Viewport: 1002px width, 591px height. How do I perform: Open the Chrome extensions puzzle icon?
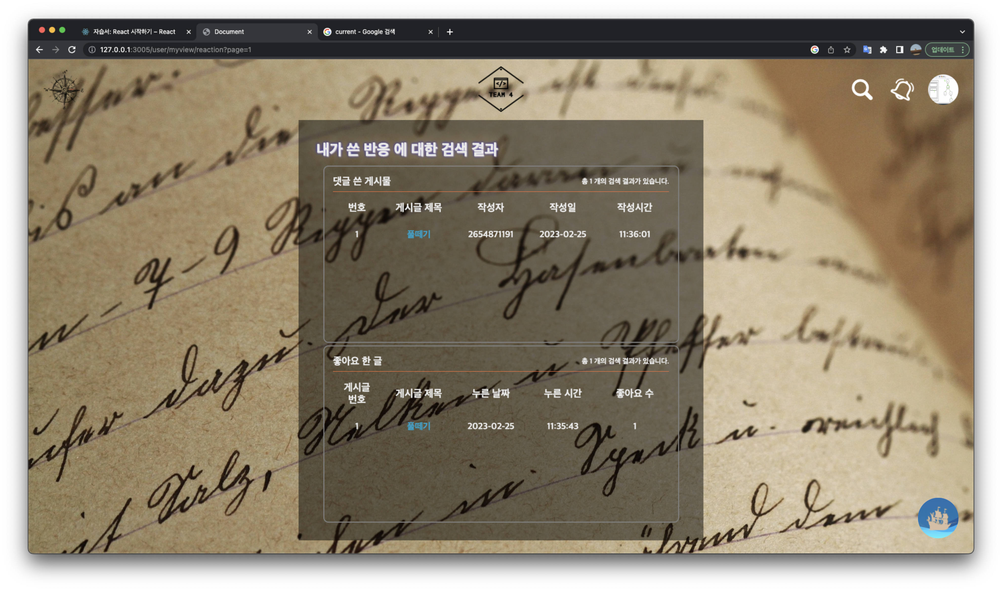(x=883, y=50)
